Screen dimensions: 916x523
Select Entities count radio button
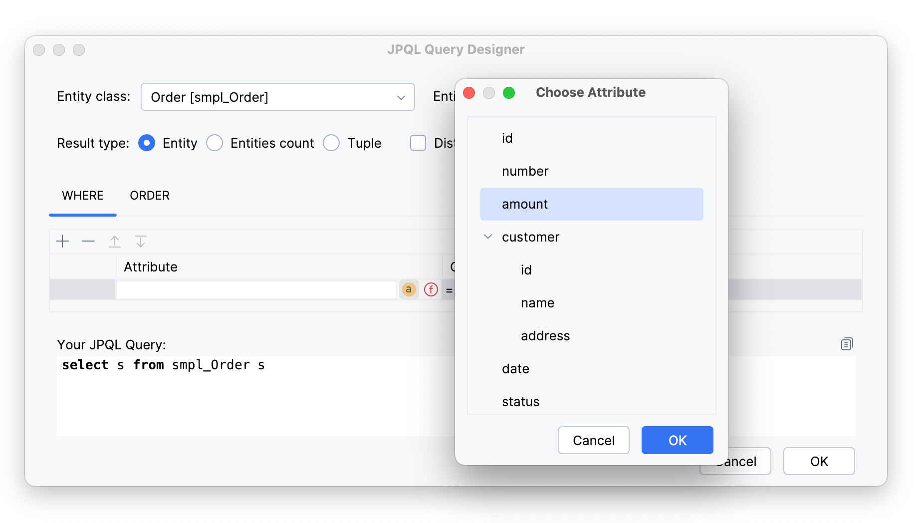pos(215,143)
